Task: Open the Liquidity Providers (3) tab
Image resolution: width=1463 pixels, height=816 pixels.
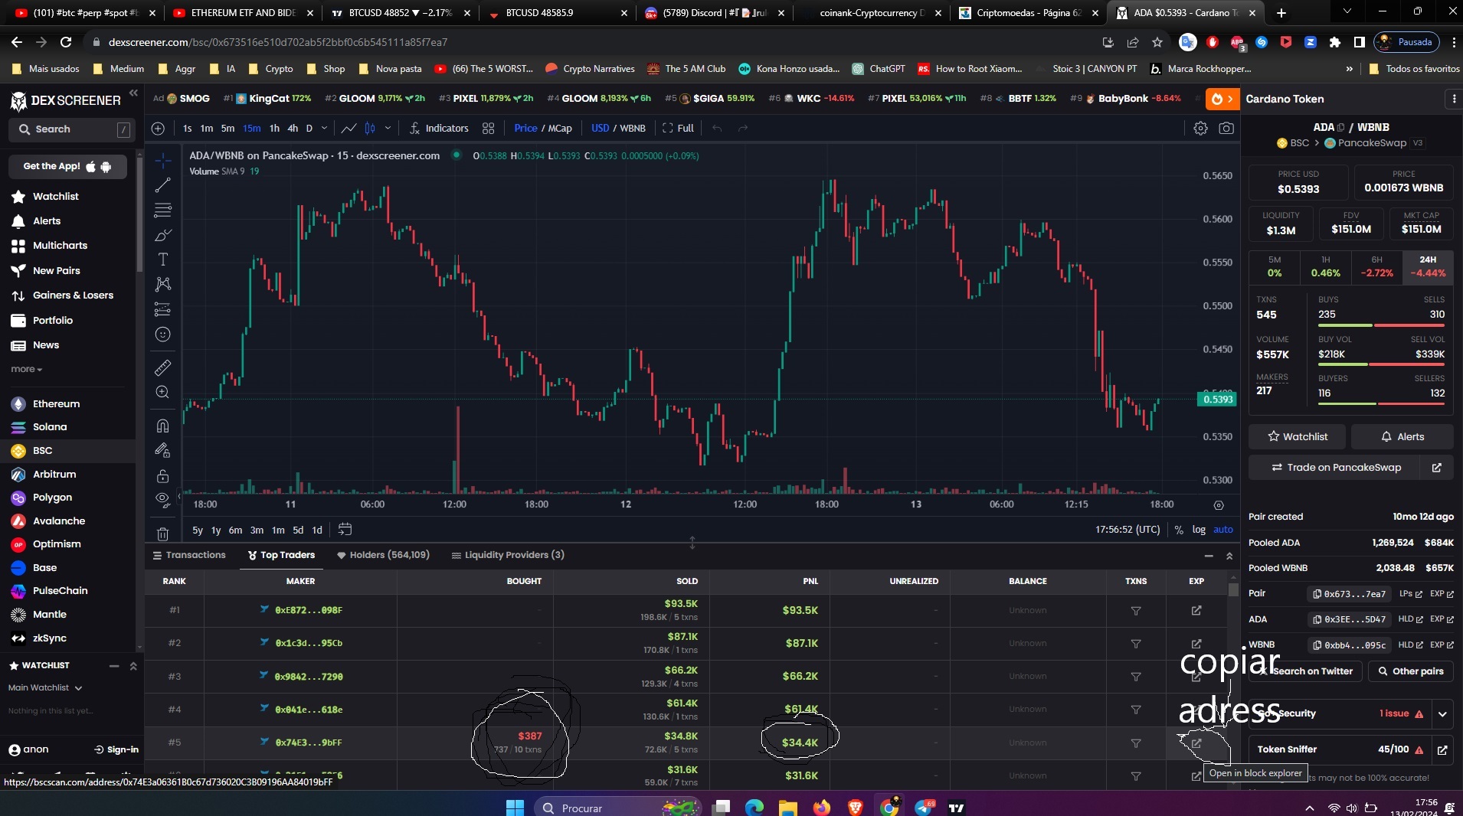Action: click(x=508, y=555)
